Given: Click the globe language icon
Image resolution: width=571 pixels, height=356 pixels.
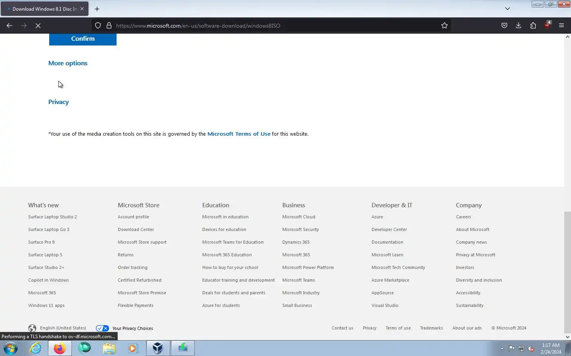Looking at the screenshot, I should 32,328.
